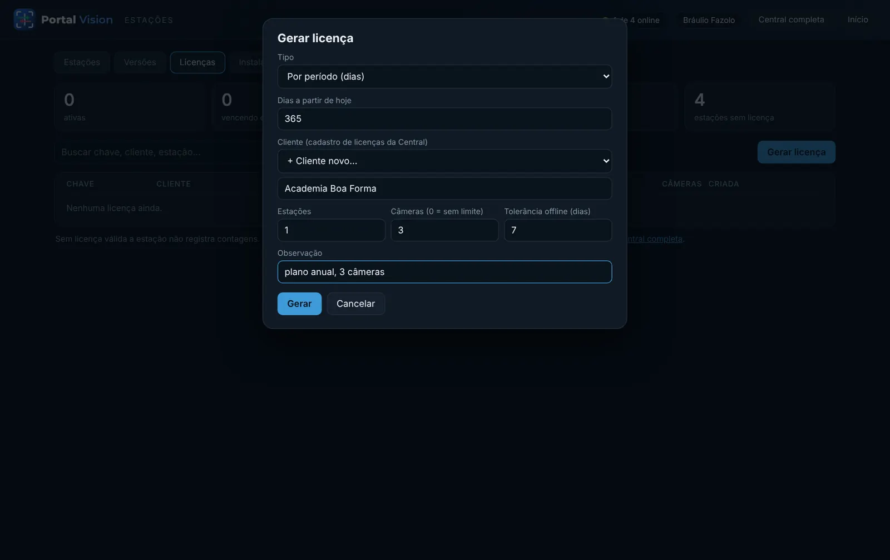This screenshot has width=890, height=560.
Task: Switch to the Versões tab
Action: point(140,62)
